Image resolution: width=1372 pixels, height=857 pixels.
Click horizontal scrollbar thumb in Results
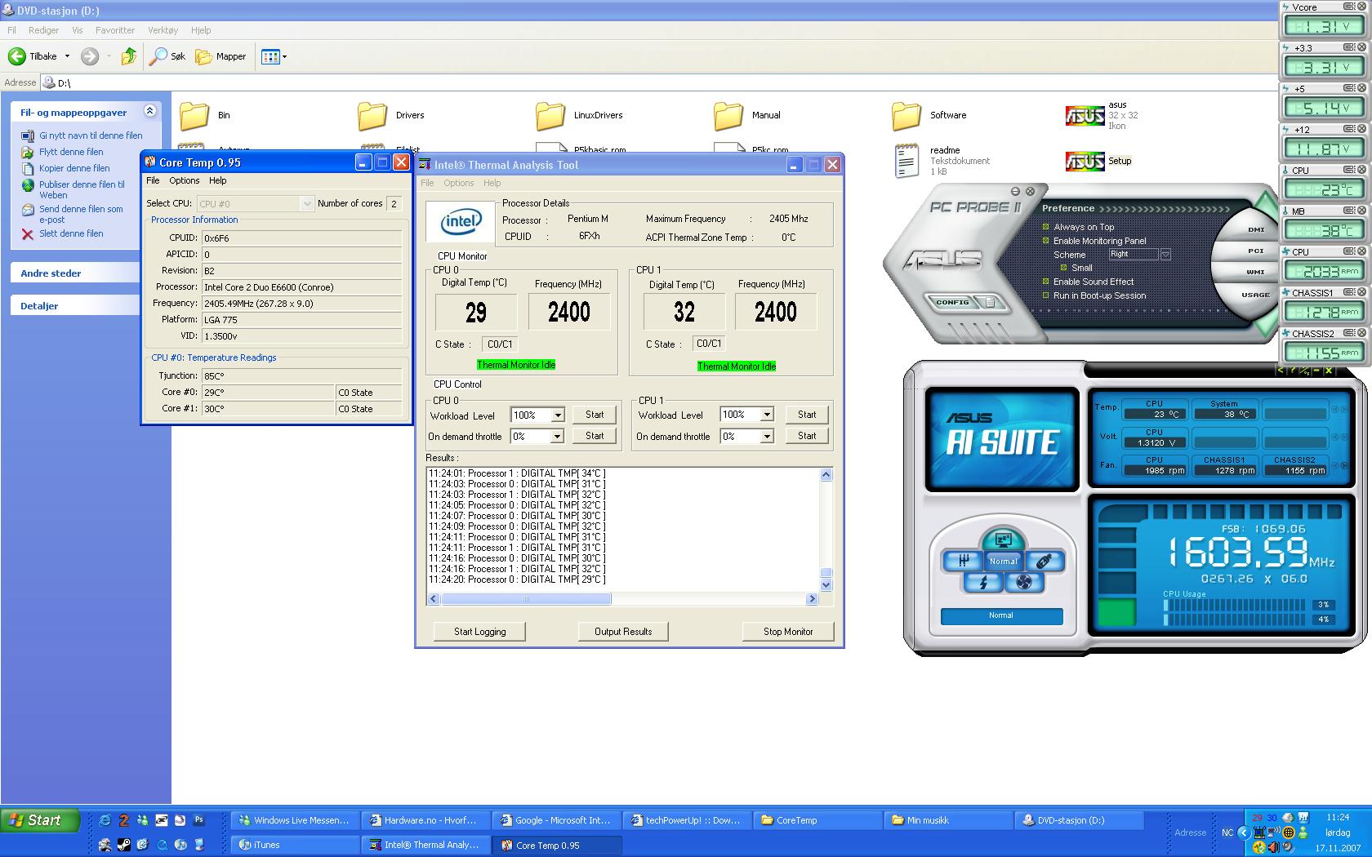(526, 599)
